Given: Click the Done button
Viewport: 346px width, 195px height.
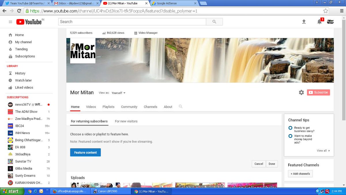Looking at the screenshot, I should pos(272,164).
